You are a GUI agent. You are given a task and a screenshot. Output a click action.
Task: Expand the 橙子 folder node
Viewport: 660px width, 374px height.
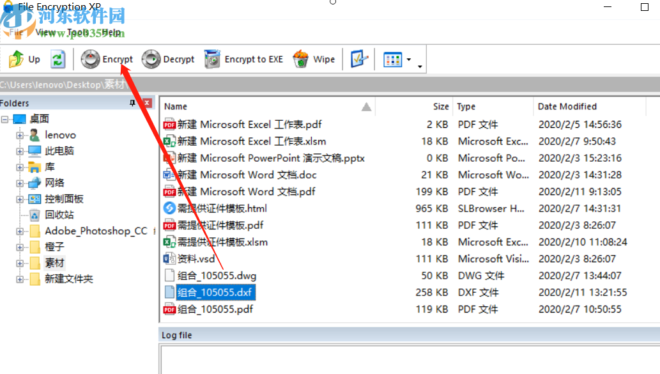(x=20, y=247)
